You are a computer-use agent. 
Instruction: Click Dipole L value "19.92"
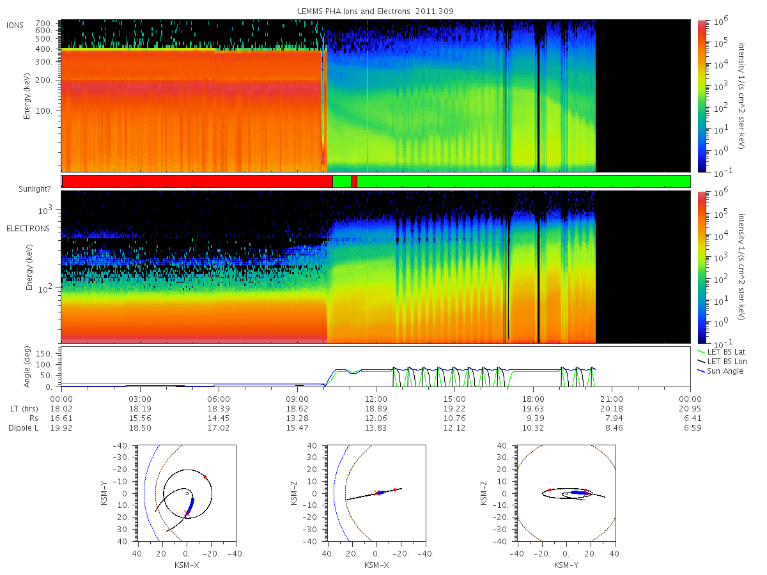(x=61, y=428)
